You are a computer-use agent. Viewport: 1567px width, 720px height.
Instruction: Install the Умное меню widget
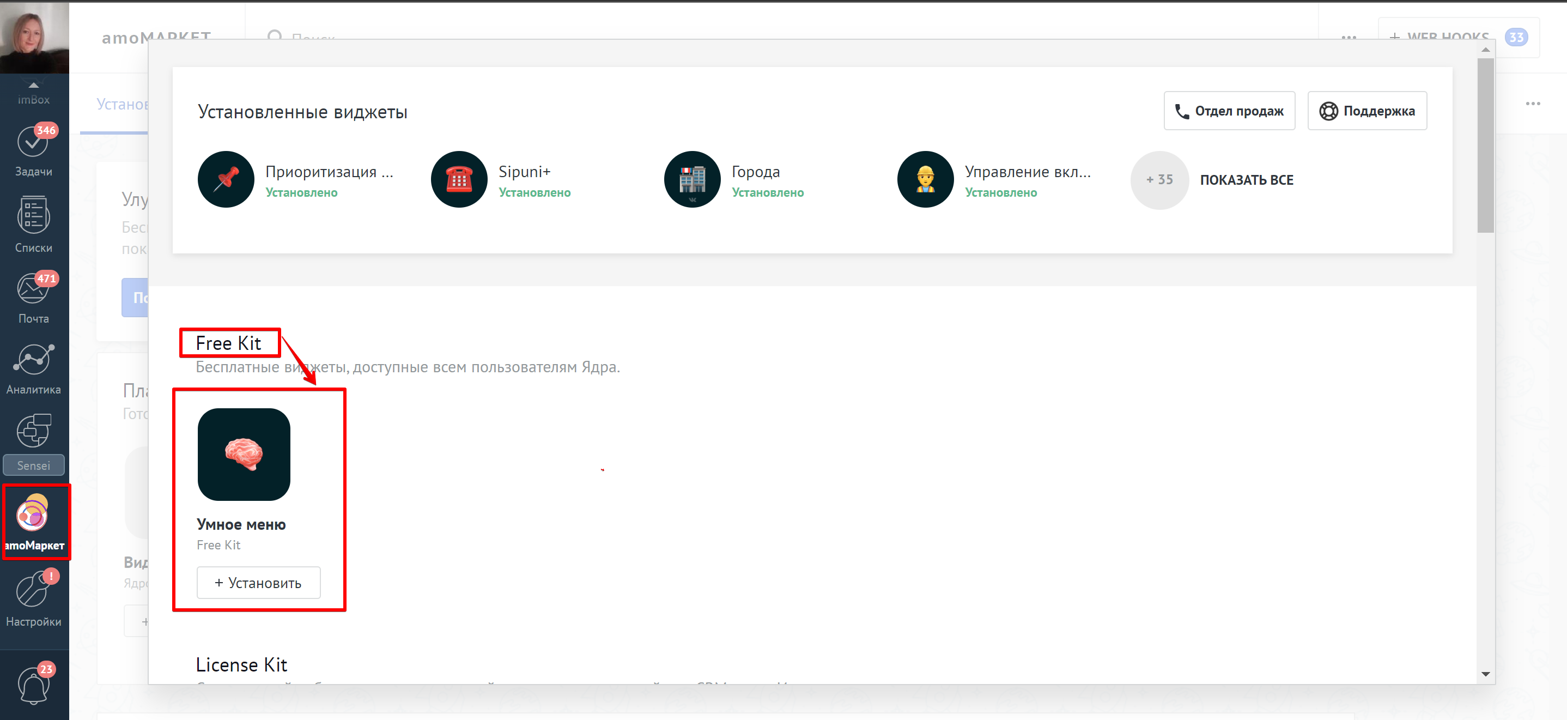(x=258, y=583)
